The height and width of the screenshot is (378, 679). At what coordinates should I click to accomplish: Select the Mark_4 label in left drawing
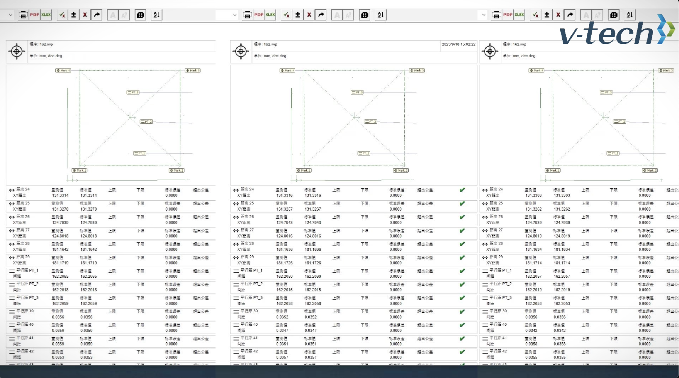coord(63,70)
